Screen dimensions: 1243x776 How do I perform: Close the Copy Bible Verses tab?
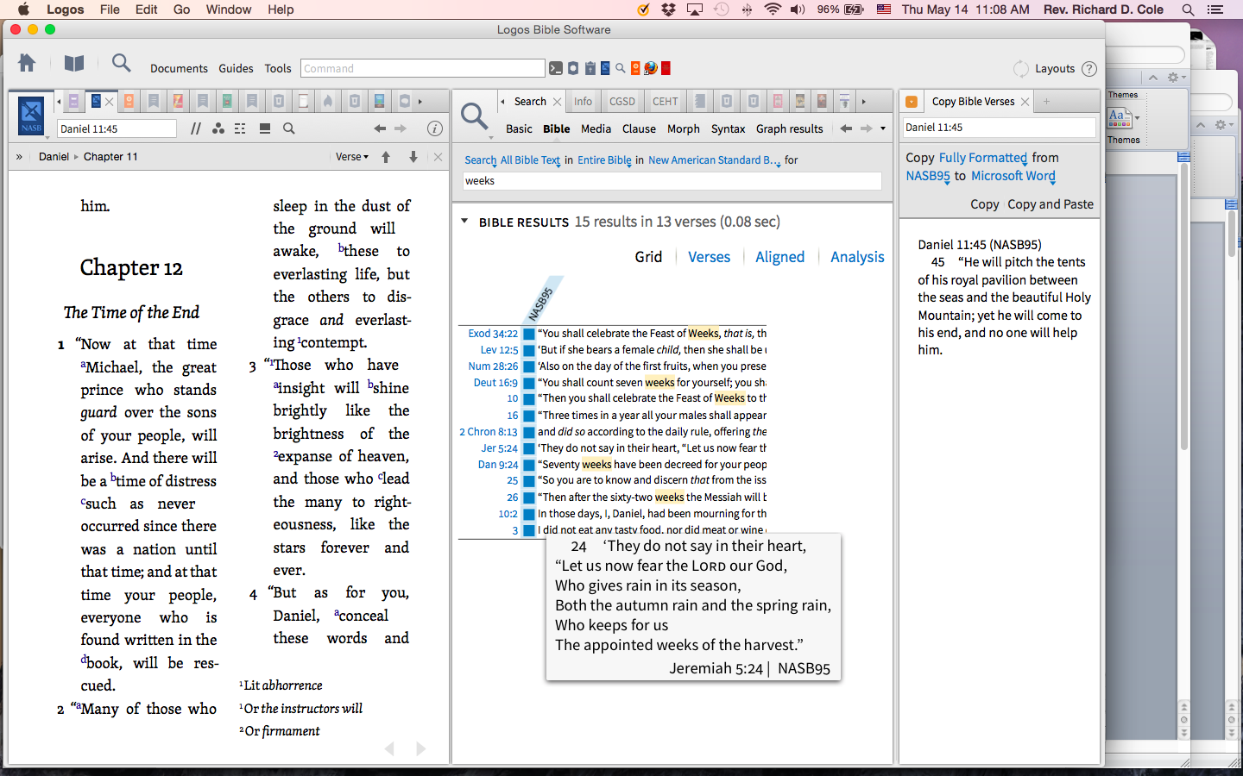(1025, 102)
